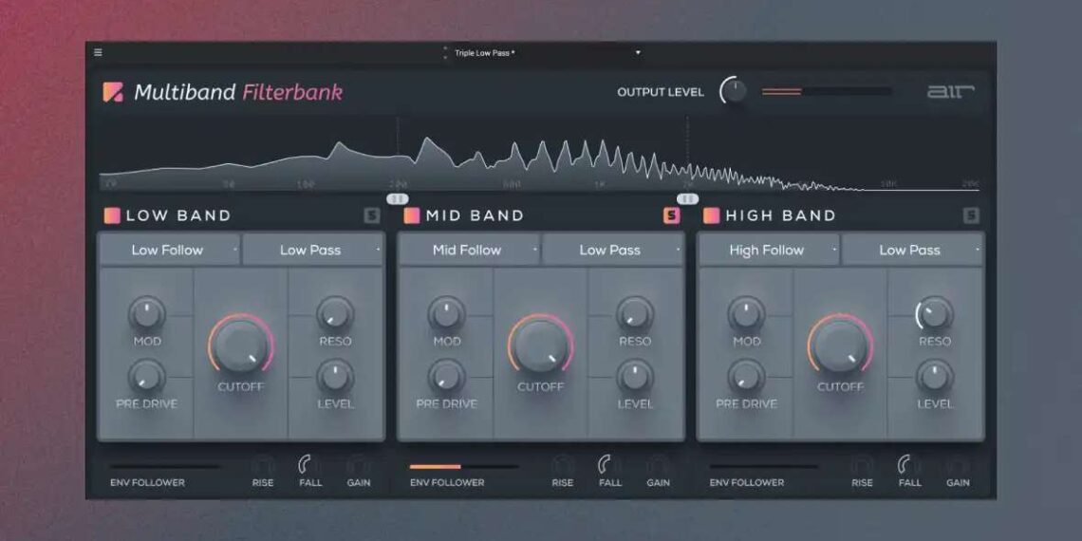Click the High Band ENV FOLLOWER meter

point(764,467)
